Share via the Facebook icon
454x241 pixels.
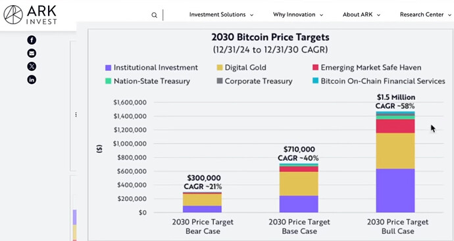32,40
